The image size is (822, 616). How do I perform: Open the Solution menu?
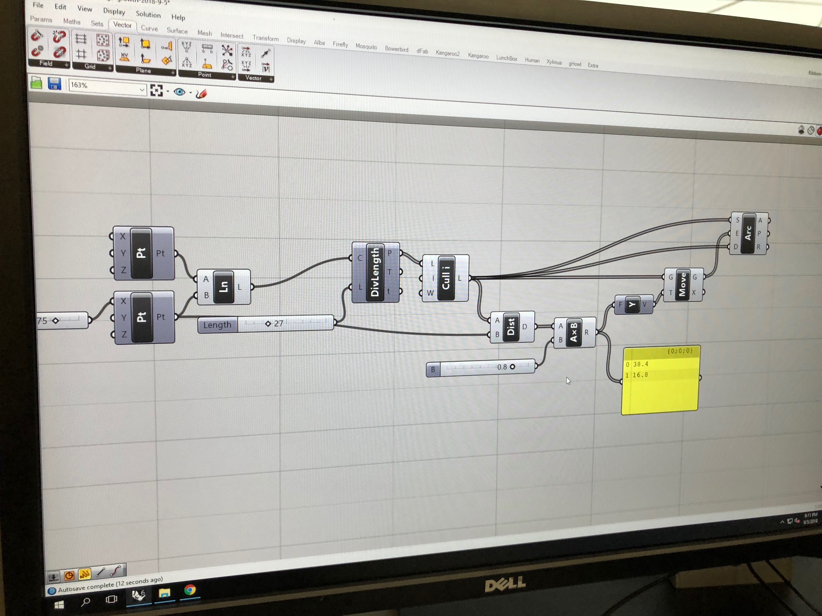[148, 14]
